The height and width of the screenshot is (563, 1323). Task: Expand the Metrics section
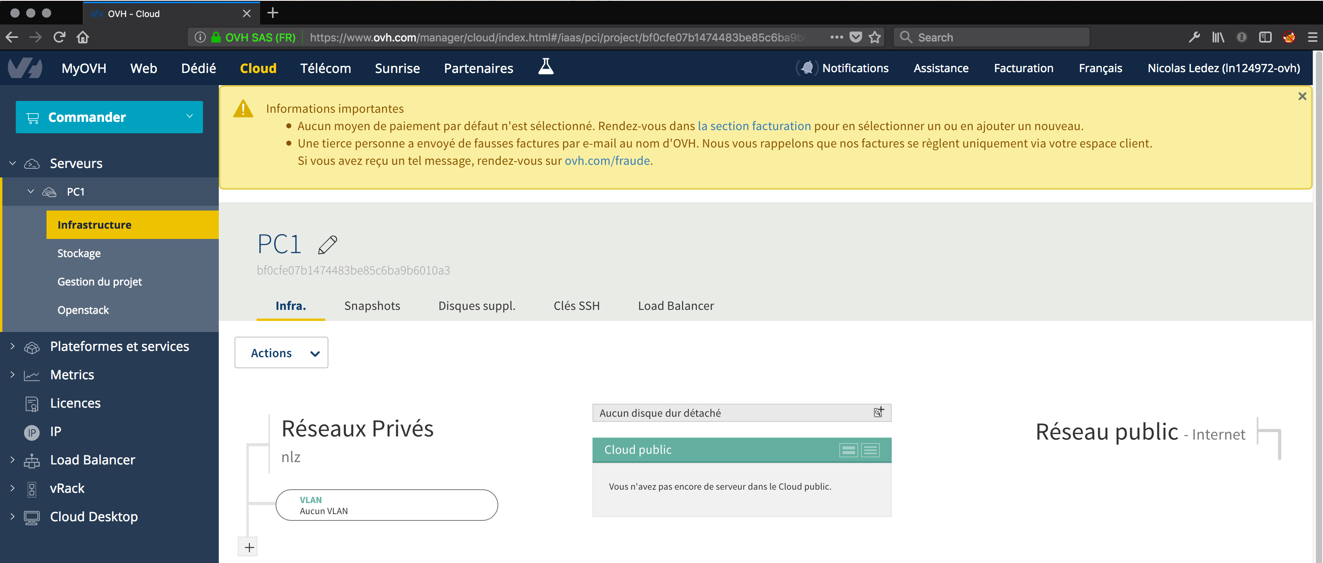point(12,375)
